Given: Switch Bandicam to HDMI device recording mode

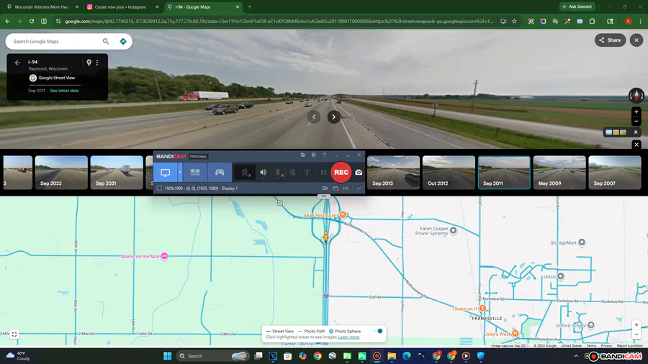Looking at the screenshot, I should tap(195, 173).
